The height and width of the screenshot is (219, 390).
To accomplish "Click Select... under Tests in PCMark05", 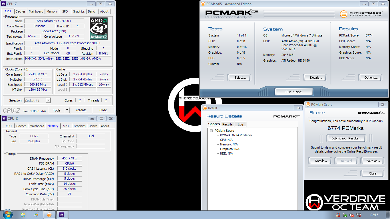I will pos(239,78).
